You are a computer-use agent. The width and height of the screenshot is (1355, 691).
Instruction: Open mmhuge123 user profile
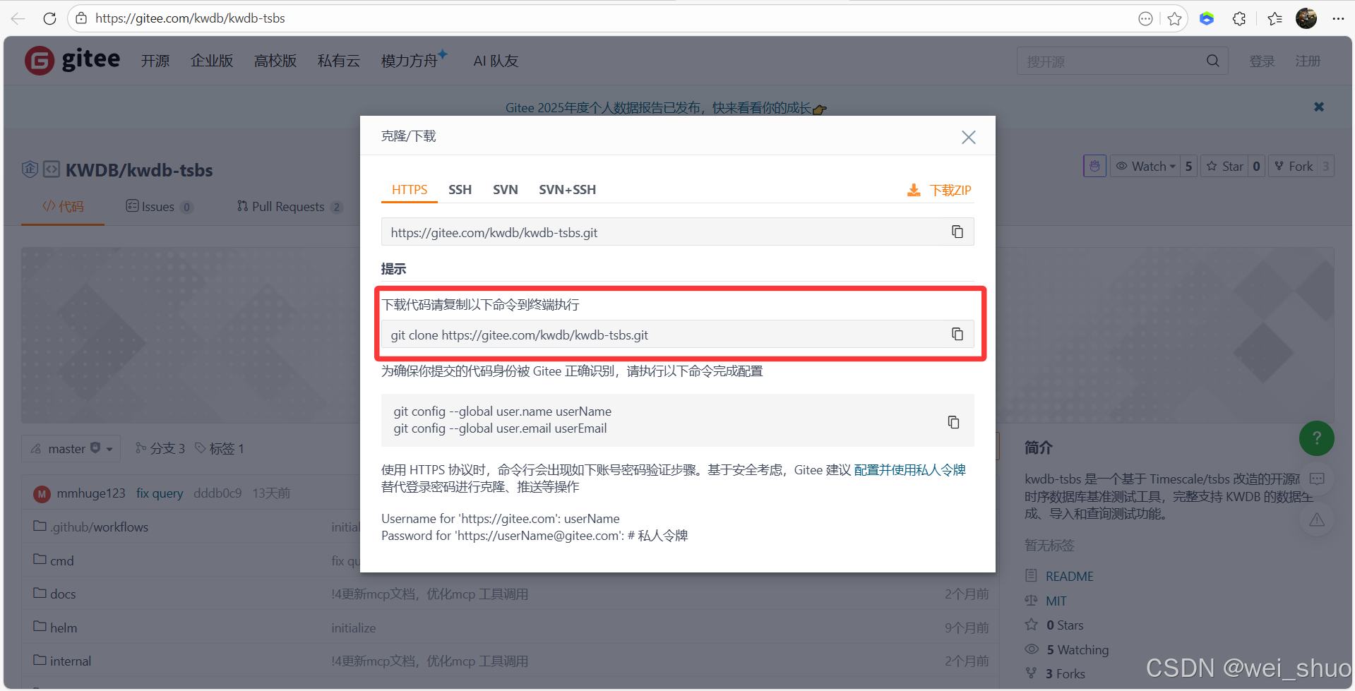90,493
